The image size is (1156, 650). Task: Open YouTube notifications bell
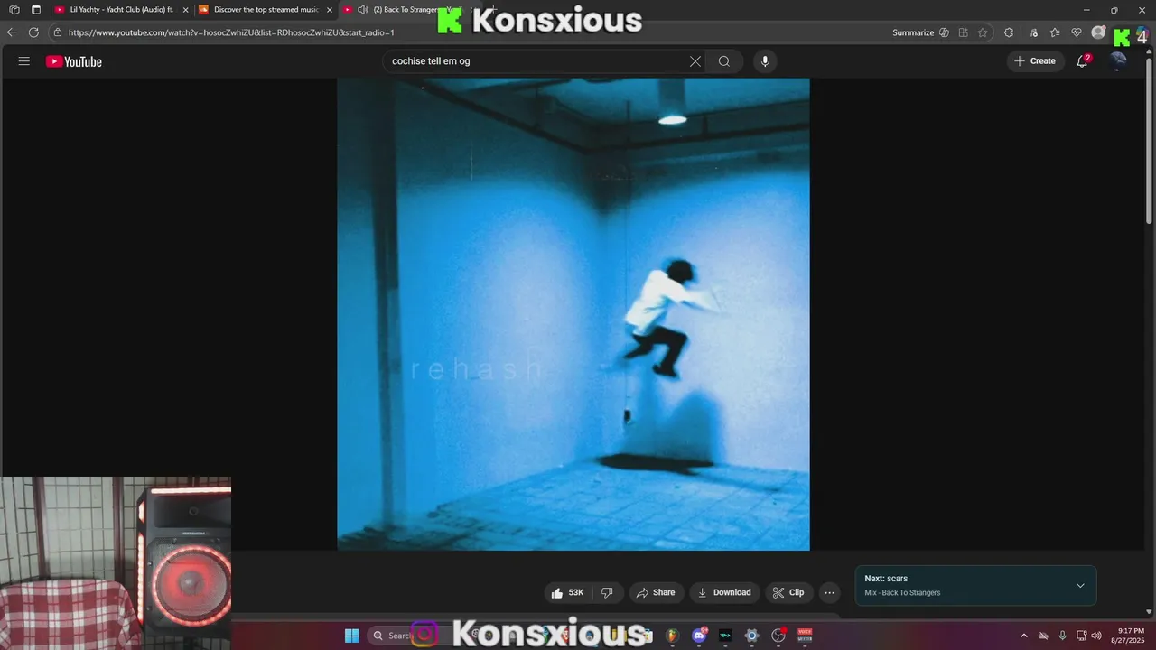point(1082,61)
